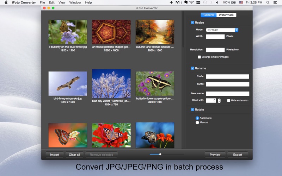Screen dimensions: 282x176
Task: Select the blue background butterfly thumbnail
Action: point(155,135)
